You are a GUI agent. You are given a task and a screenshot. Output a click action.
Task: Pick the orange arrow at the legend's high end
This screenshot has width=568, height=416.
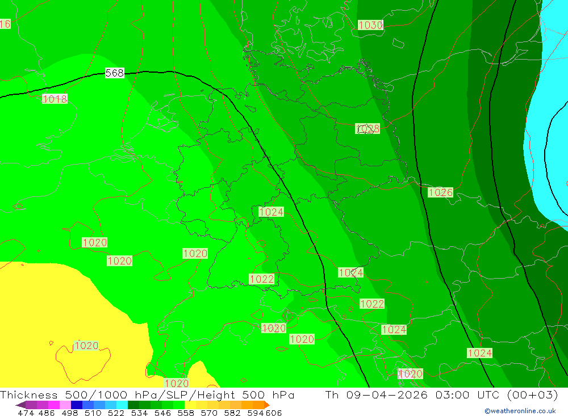(x=267, y=405)
